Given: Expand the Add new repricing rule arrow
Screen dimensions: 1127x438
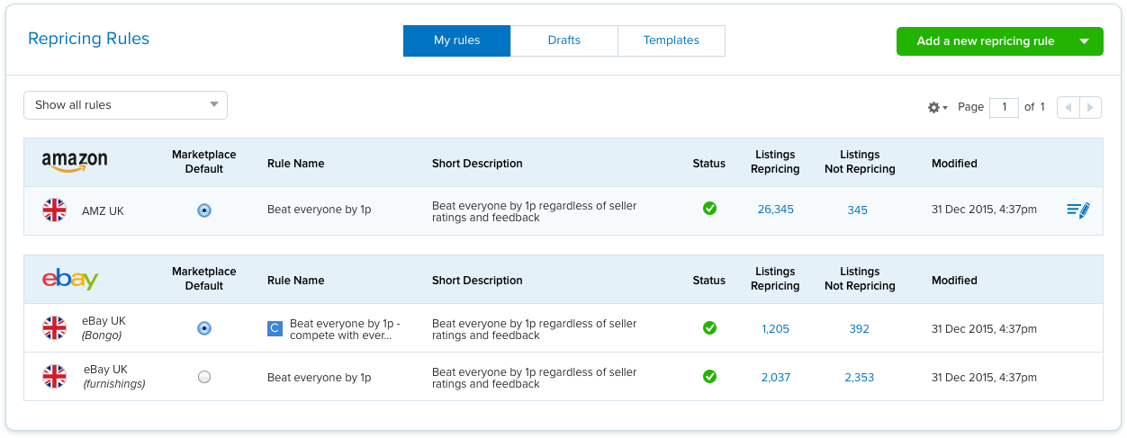Looking at the screenshot, I should [1084, 41].
